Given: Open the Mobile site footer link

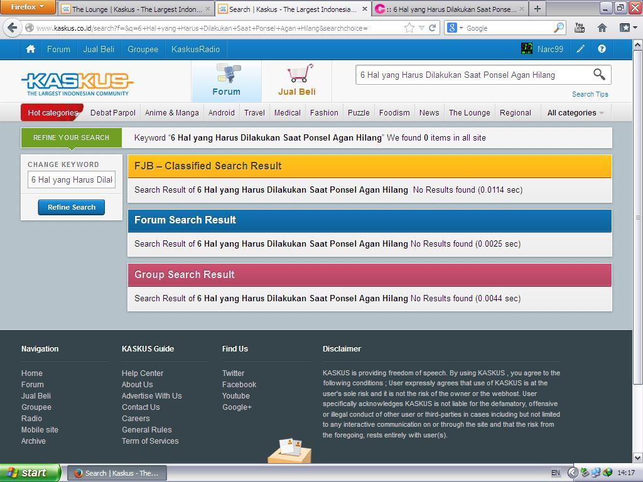Looking at the screenshot, I should point(40,429).
